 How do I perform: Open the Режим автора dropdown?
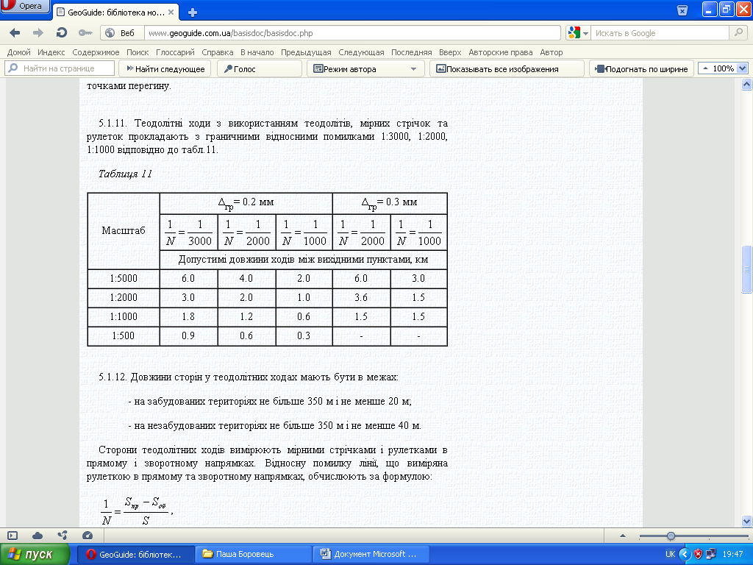pos(365,68)
